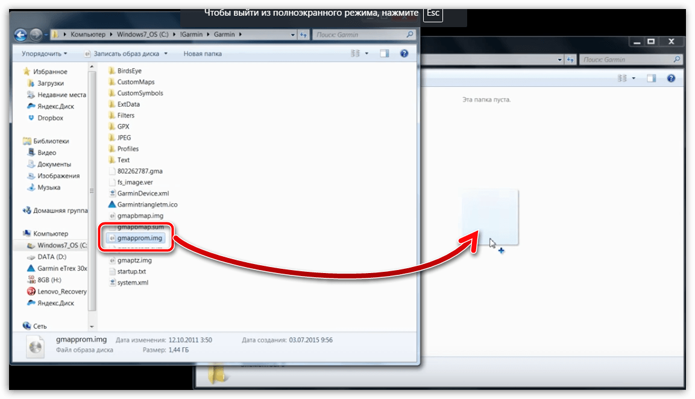Open address history dropdown in front window

[292, 34]
